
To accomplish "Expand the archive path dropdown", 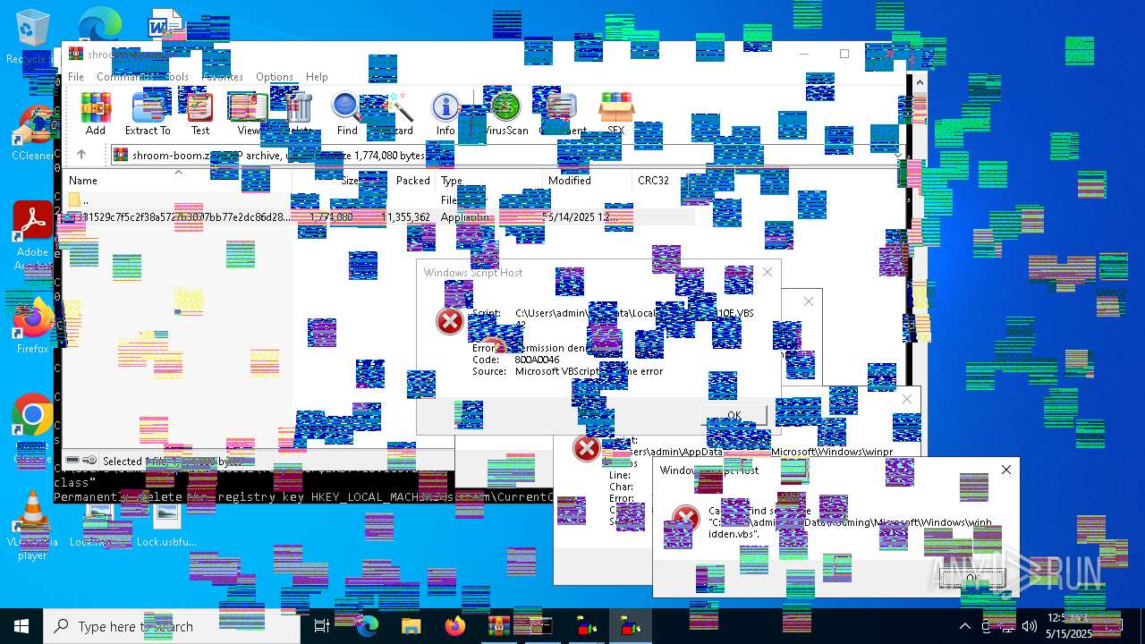I will pos(899,155).
